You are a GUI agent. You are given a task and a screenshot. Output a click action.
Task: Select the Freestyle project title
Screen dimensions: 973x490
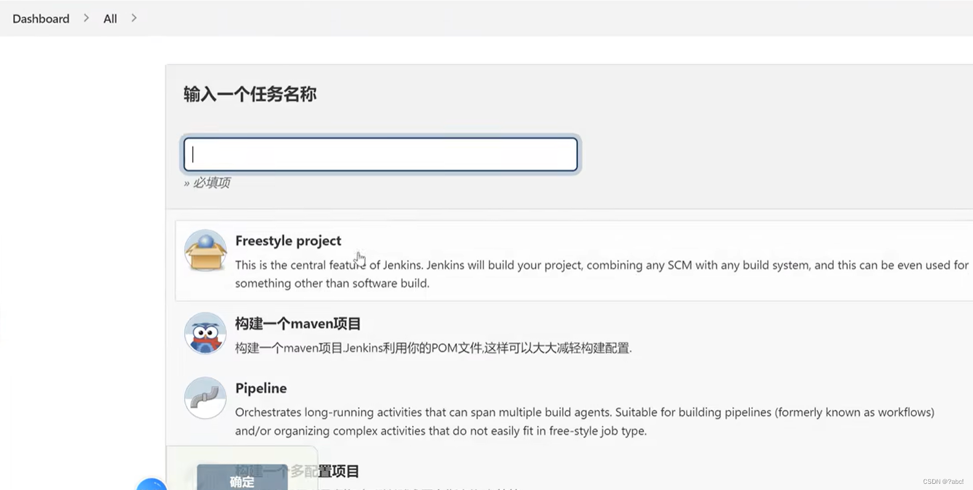[x=288, y=241]
